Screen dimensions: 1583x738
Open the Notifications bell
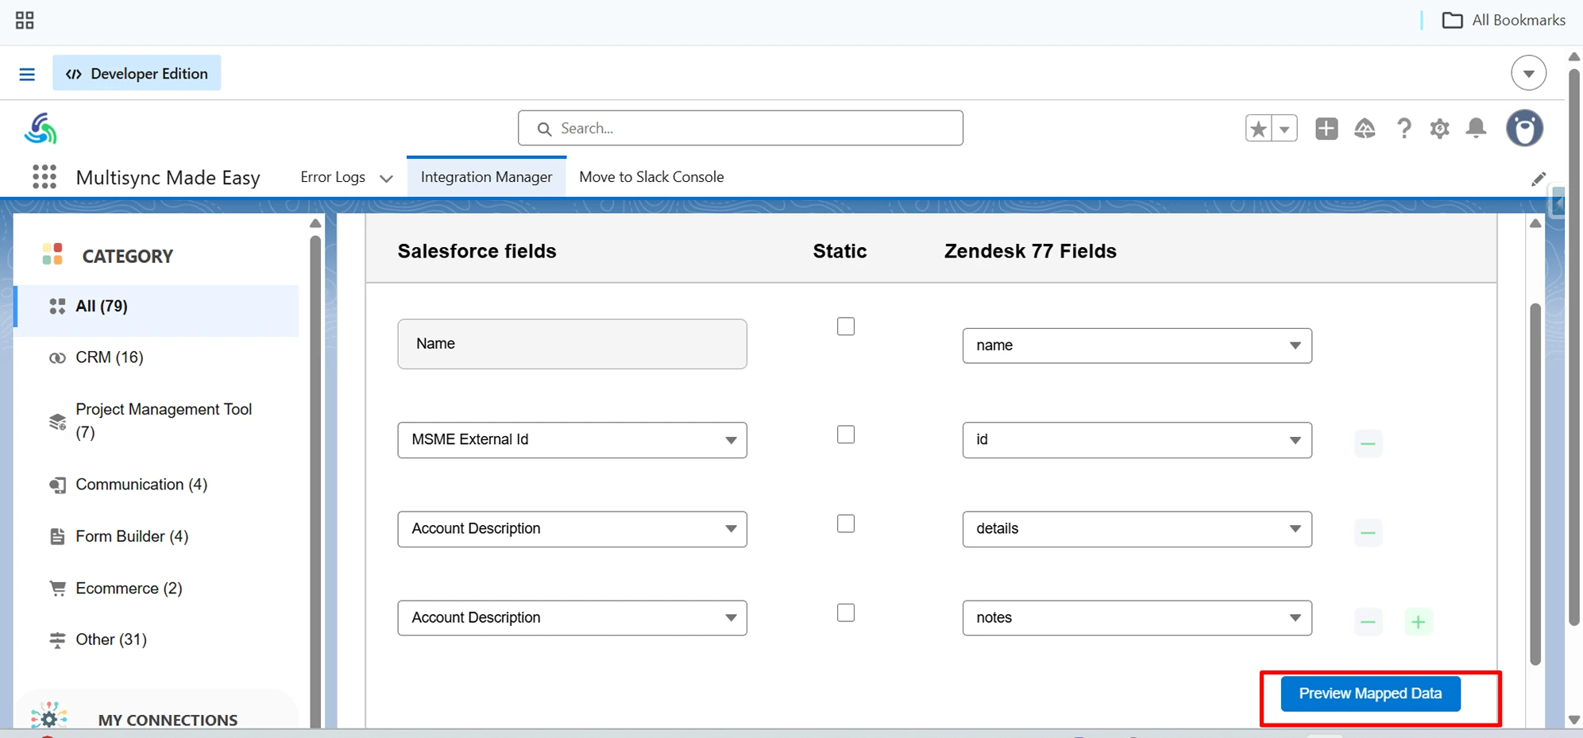tap(1476, 128)
